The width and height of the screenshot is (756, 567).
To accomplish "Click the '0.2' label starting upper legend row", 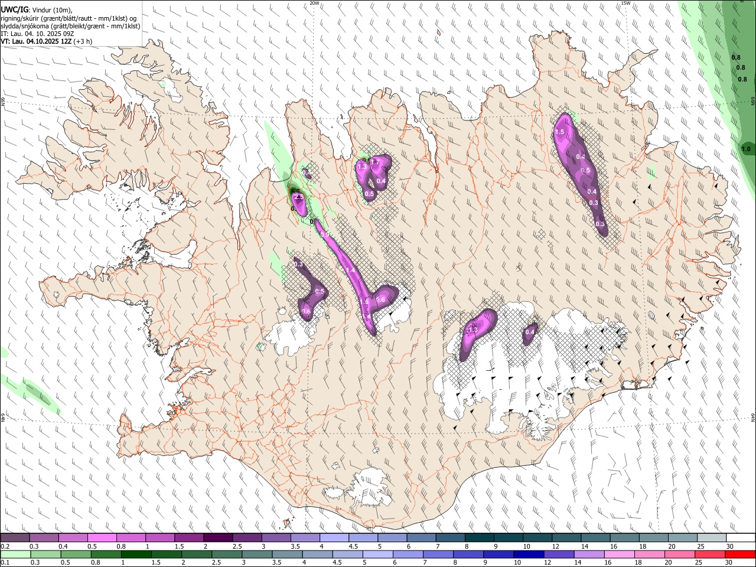I will click(x=5, y=546).
